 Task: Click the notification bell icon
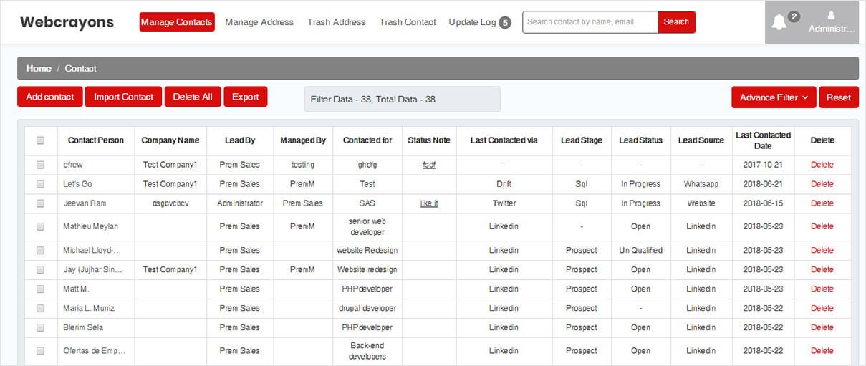pyautogui.click(x=779, y=22)
